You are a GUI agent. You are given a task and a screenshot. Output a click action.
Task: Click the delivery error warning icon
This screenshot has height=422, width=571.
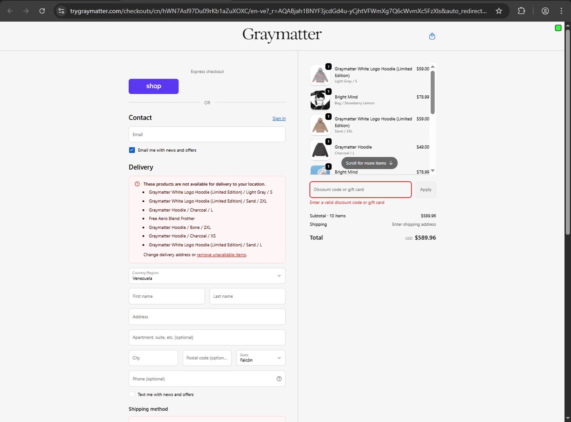click(137, 184)
